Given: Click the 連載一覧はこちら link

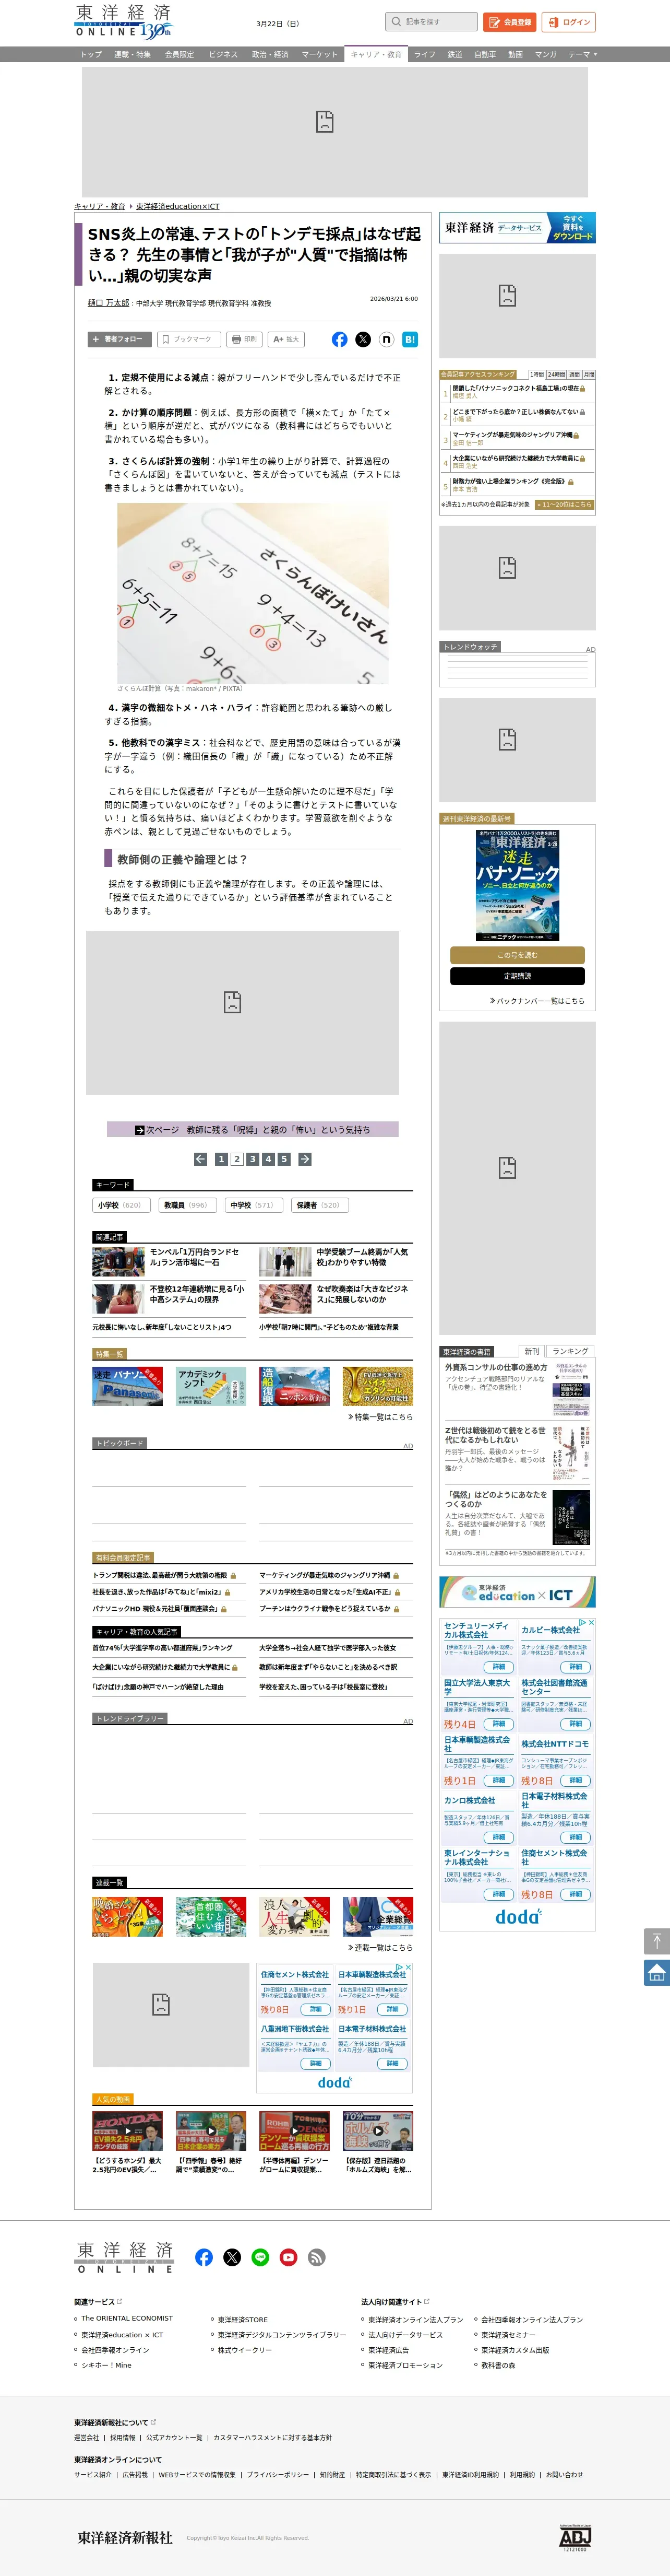Looking at the screenshot, I should pyautogui.click(x=380, y=1948).
